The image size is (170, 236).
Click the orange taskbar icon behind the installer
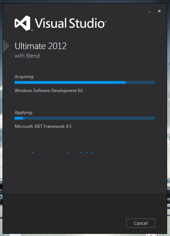(x=152, y=235)
